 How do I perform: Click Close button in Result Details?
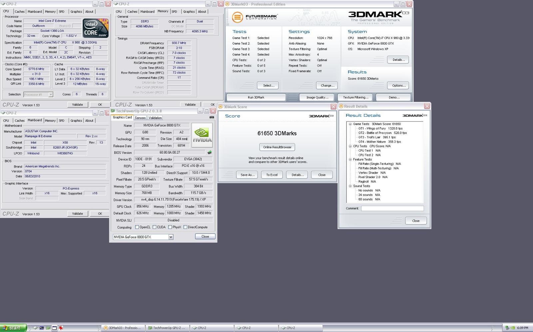(x=416, y=221)
